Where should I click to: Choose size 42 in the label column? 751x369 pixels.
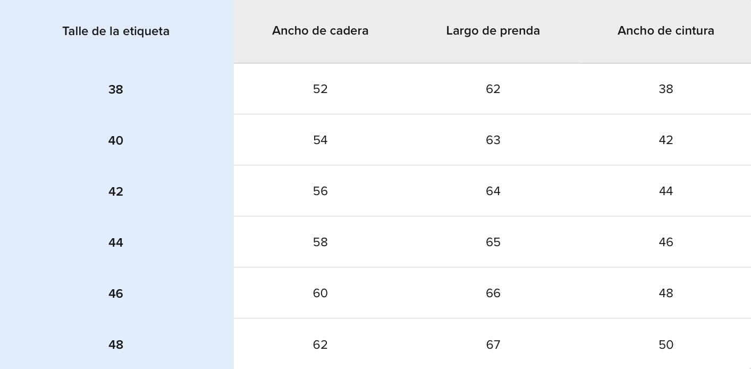point(116,191)
